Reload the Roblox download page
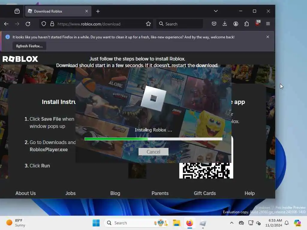 28,24
